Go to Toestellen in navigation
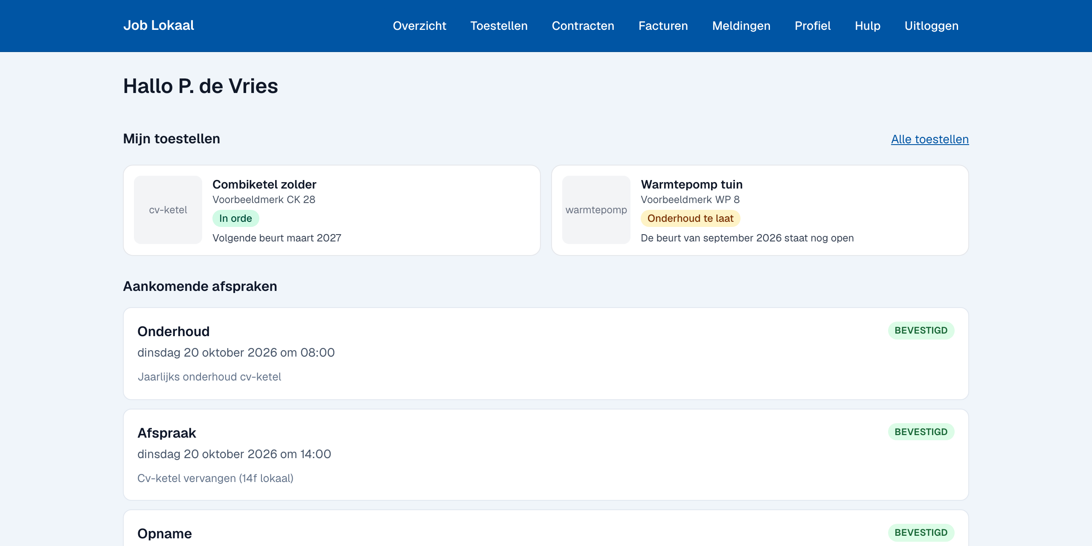The height and width of the screenshot is (546, 1092). click(x=499, y=26)
